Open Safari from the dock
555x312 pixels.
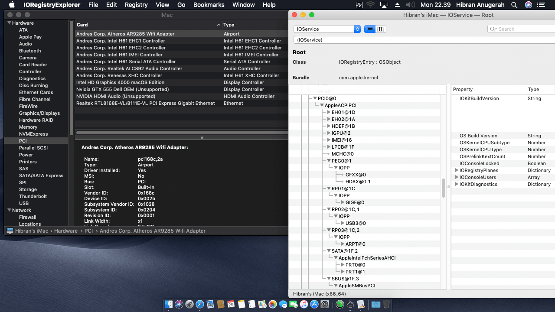pos(200,305)
